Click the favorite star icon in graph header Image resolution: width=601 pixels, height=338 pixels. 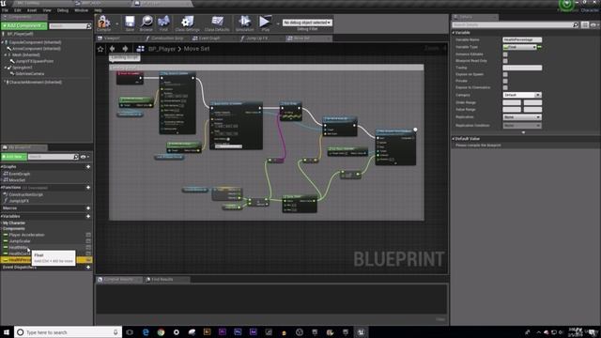coord(100,49)
